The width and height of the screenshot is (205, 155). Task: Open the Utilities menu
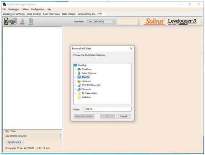(25, 9)
